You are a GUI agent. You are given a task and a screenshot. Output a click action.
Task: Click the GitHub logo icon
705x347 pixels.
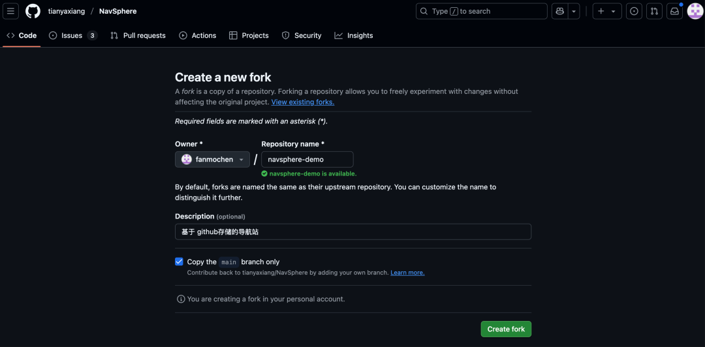pos(33,11)
